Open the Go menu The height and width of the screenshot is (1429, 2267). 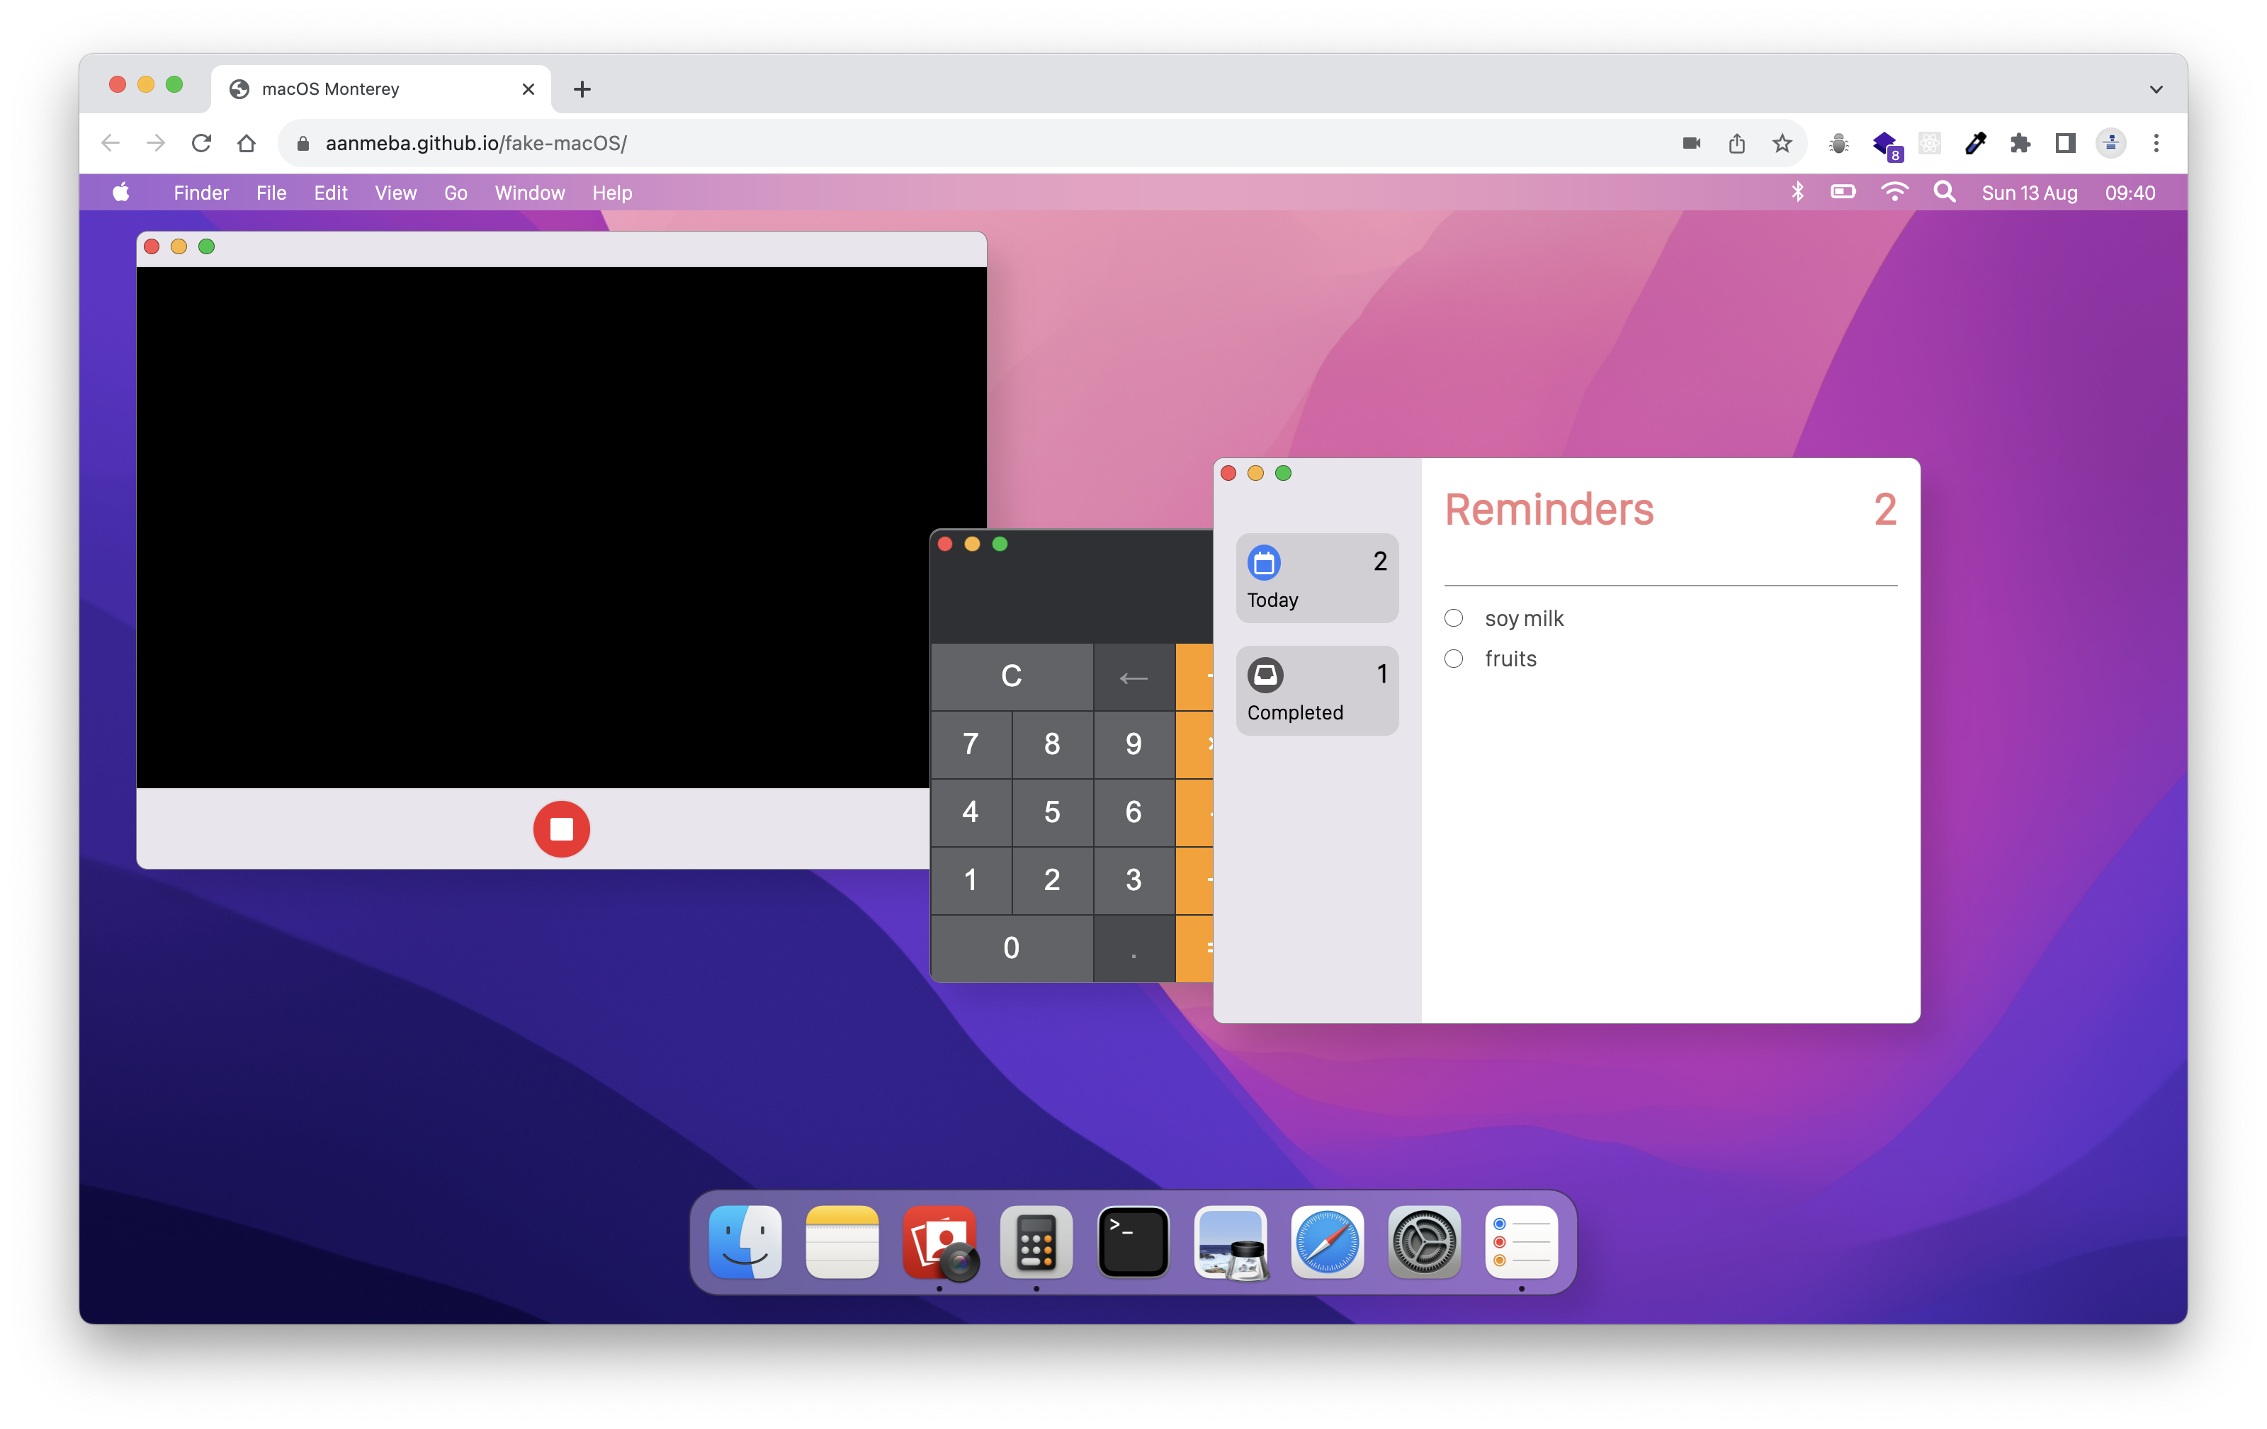tap(456, 193)
